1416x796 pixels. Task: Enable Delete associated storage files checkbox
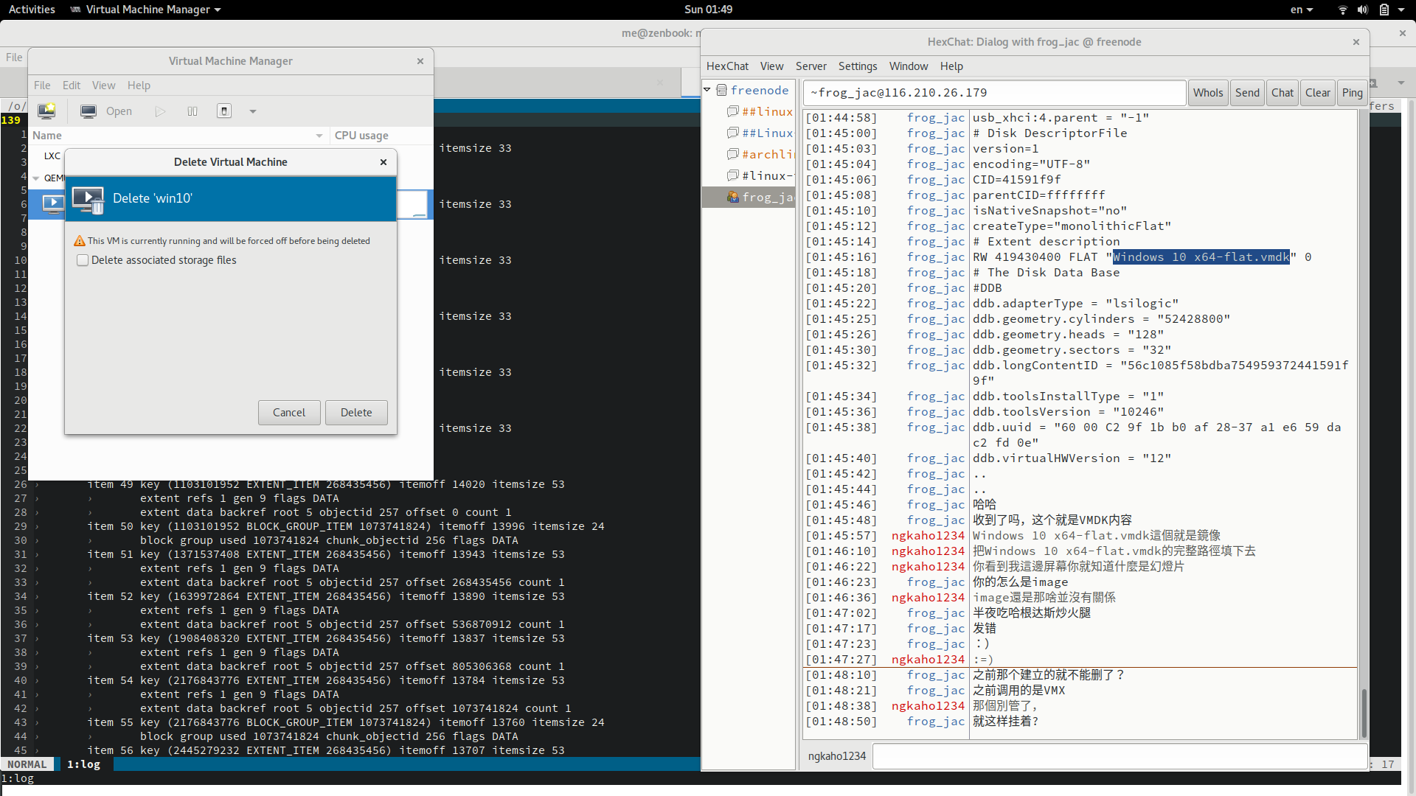[83, 260]
